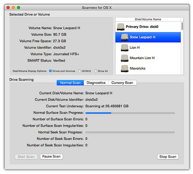Viewport: 193px width, 174px height.
Task: Click the Start Scan button
Action: [26, 157]
